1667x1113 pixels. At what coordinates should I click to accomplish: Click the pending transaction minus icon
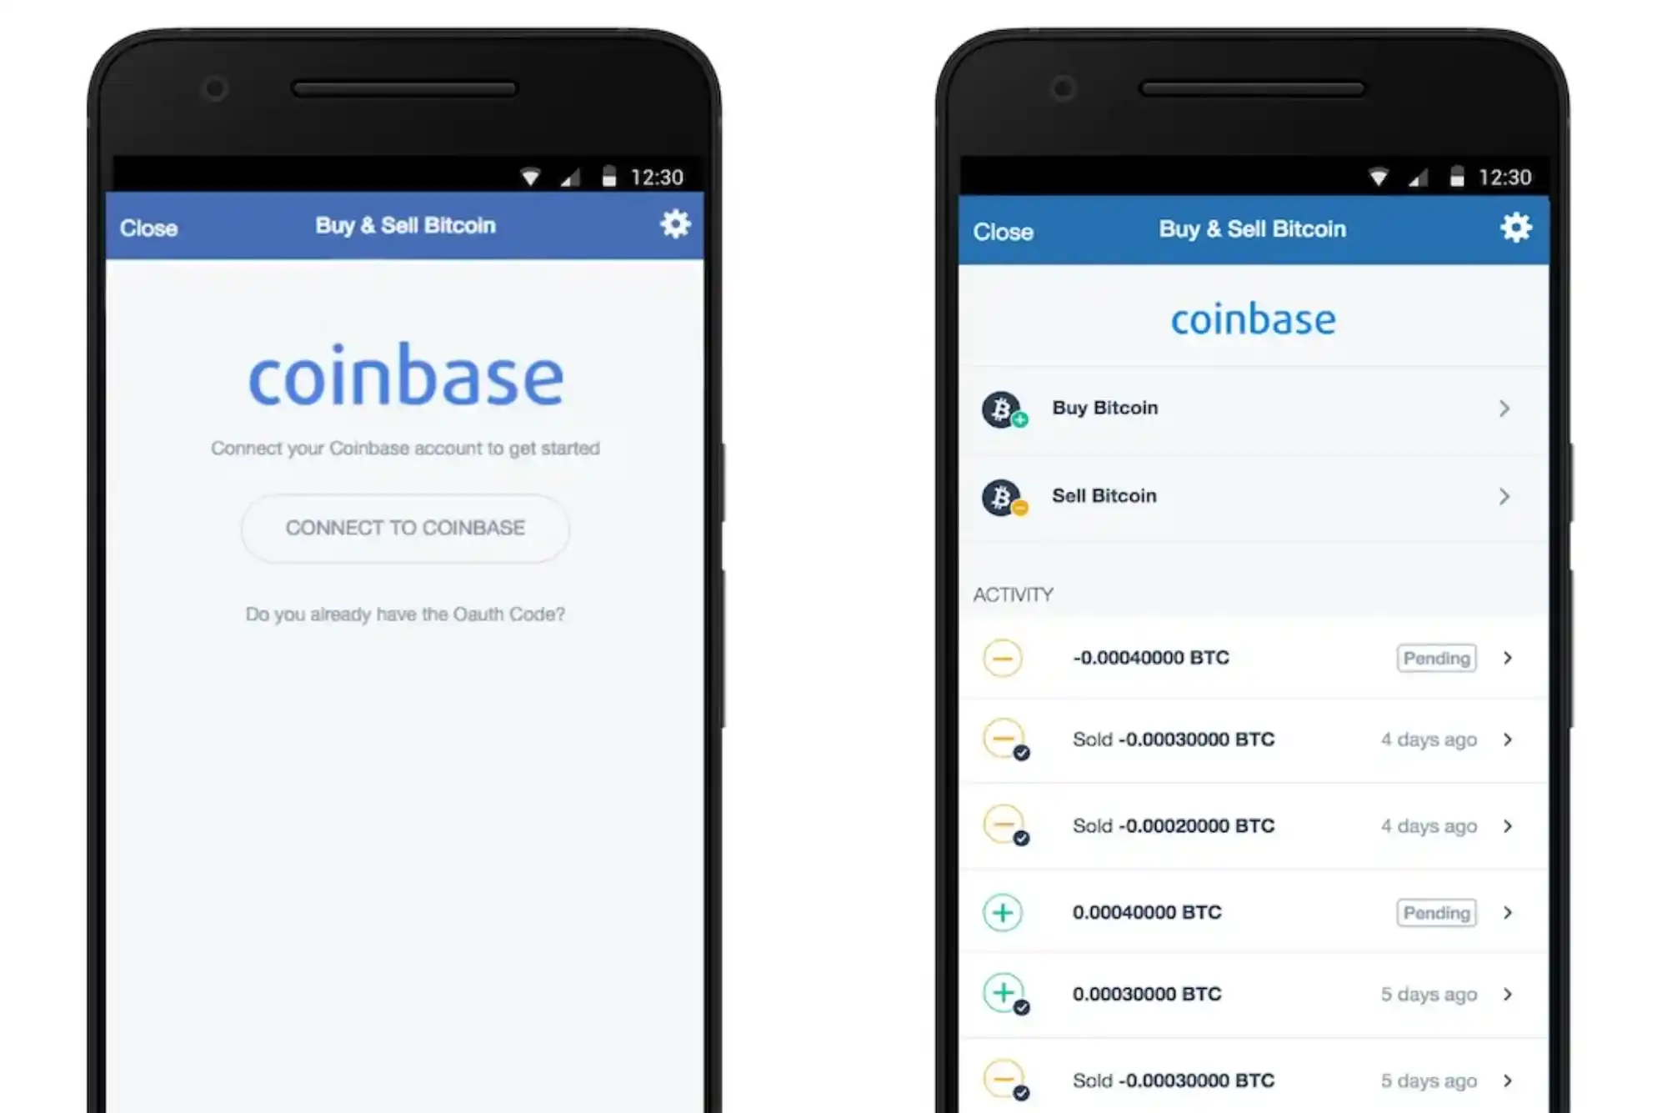tap(1003, 656)
